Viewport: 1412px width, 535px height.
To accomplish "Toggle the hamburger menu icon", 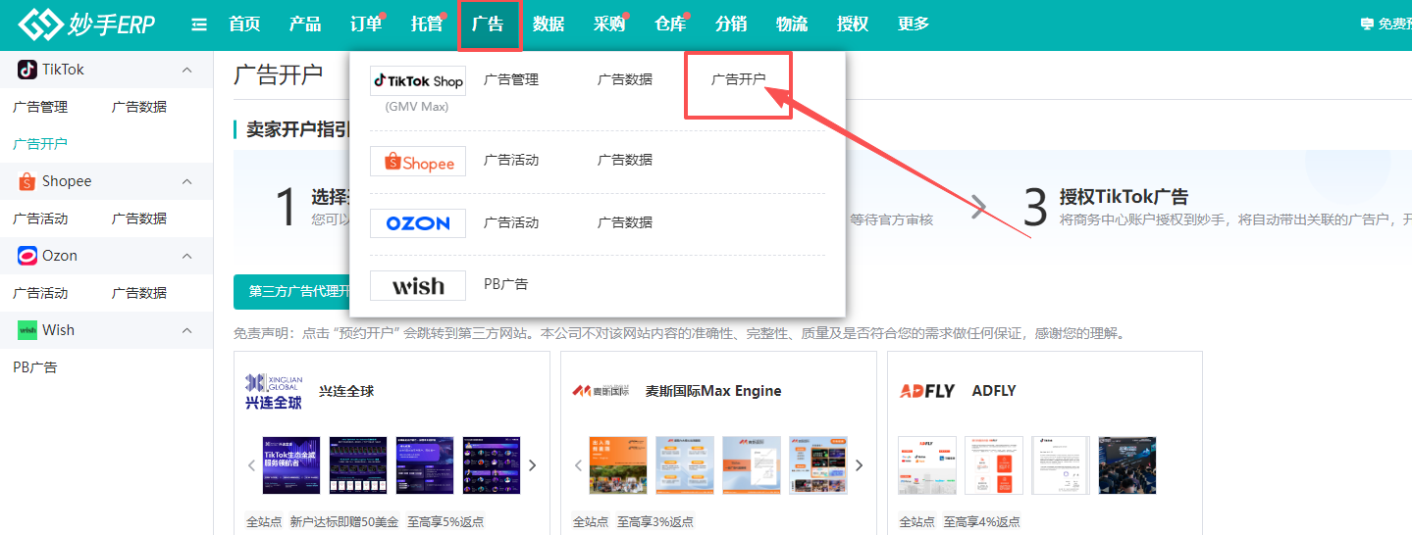I will pyautogui.click(x=199, y=24).
